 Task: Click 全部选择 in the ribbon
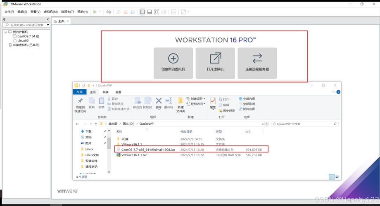(x=247, y=98)
